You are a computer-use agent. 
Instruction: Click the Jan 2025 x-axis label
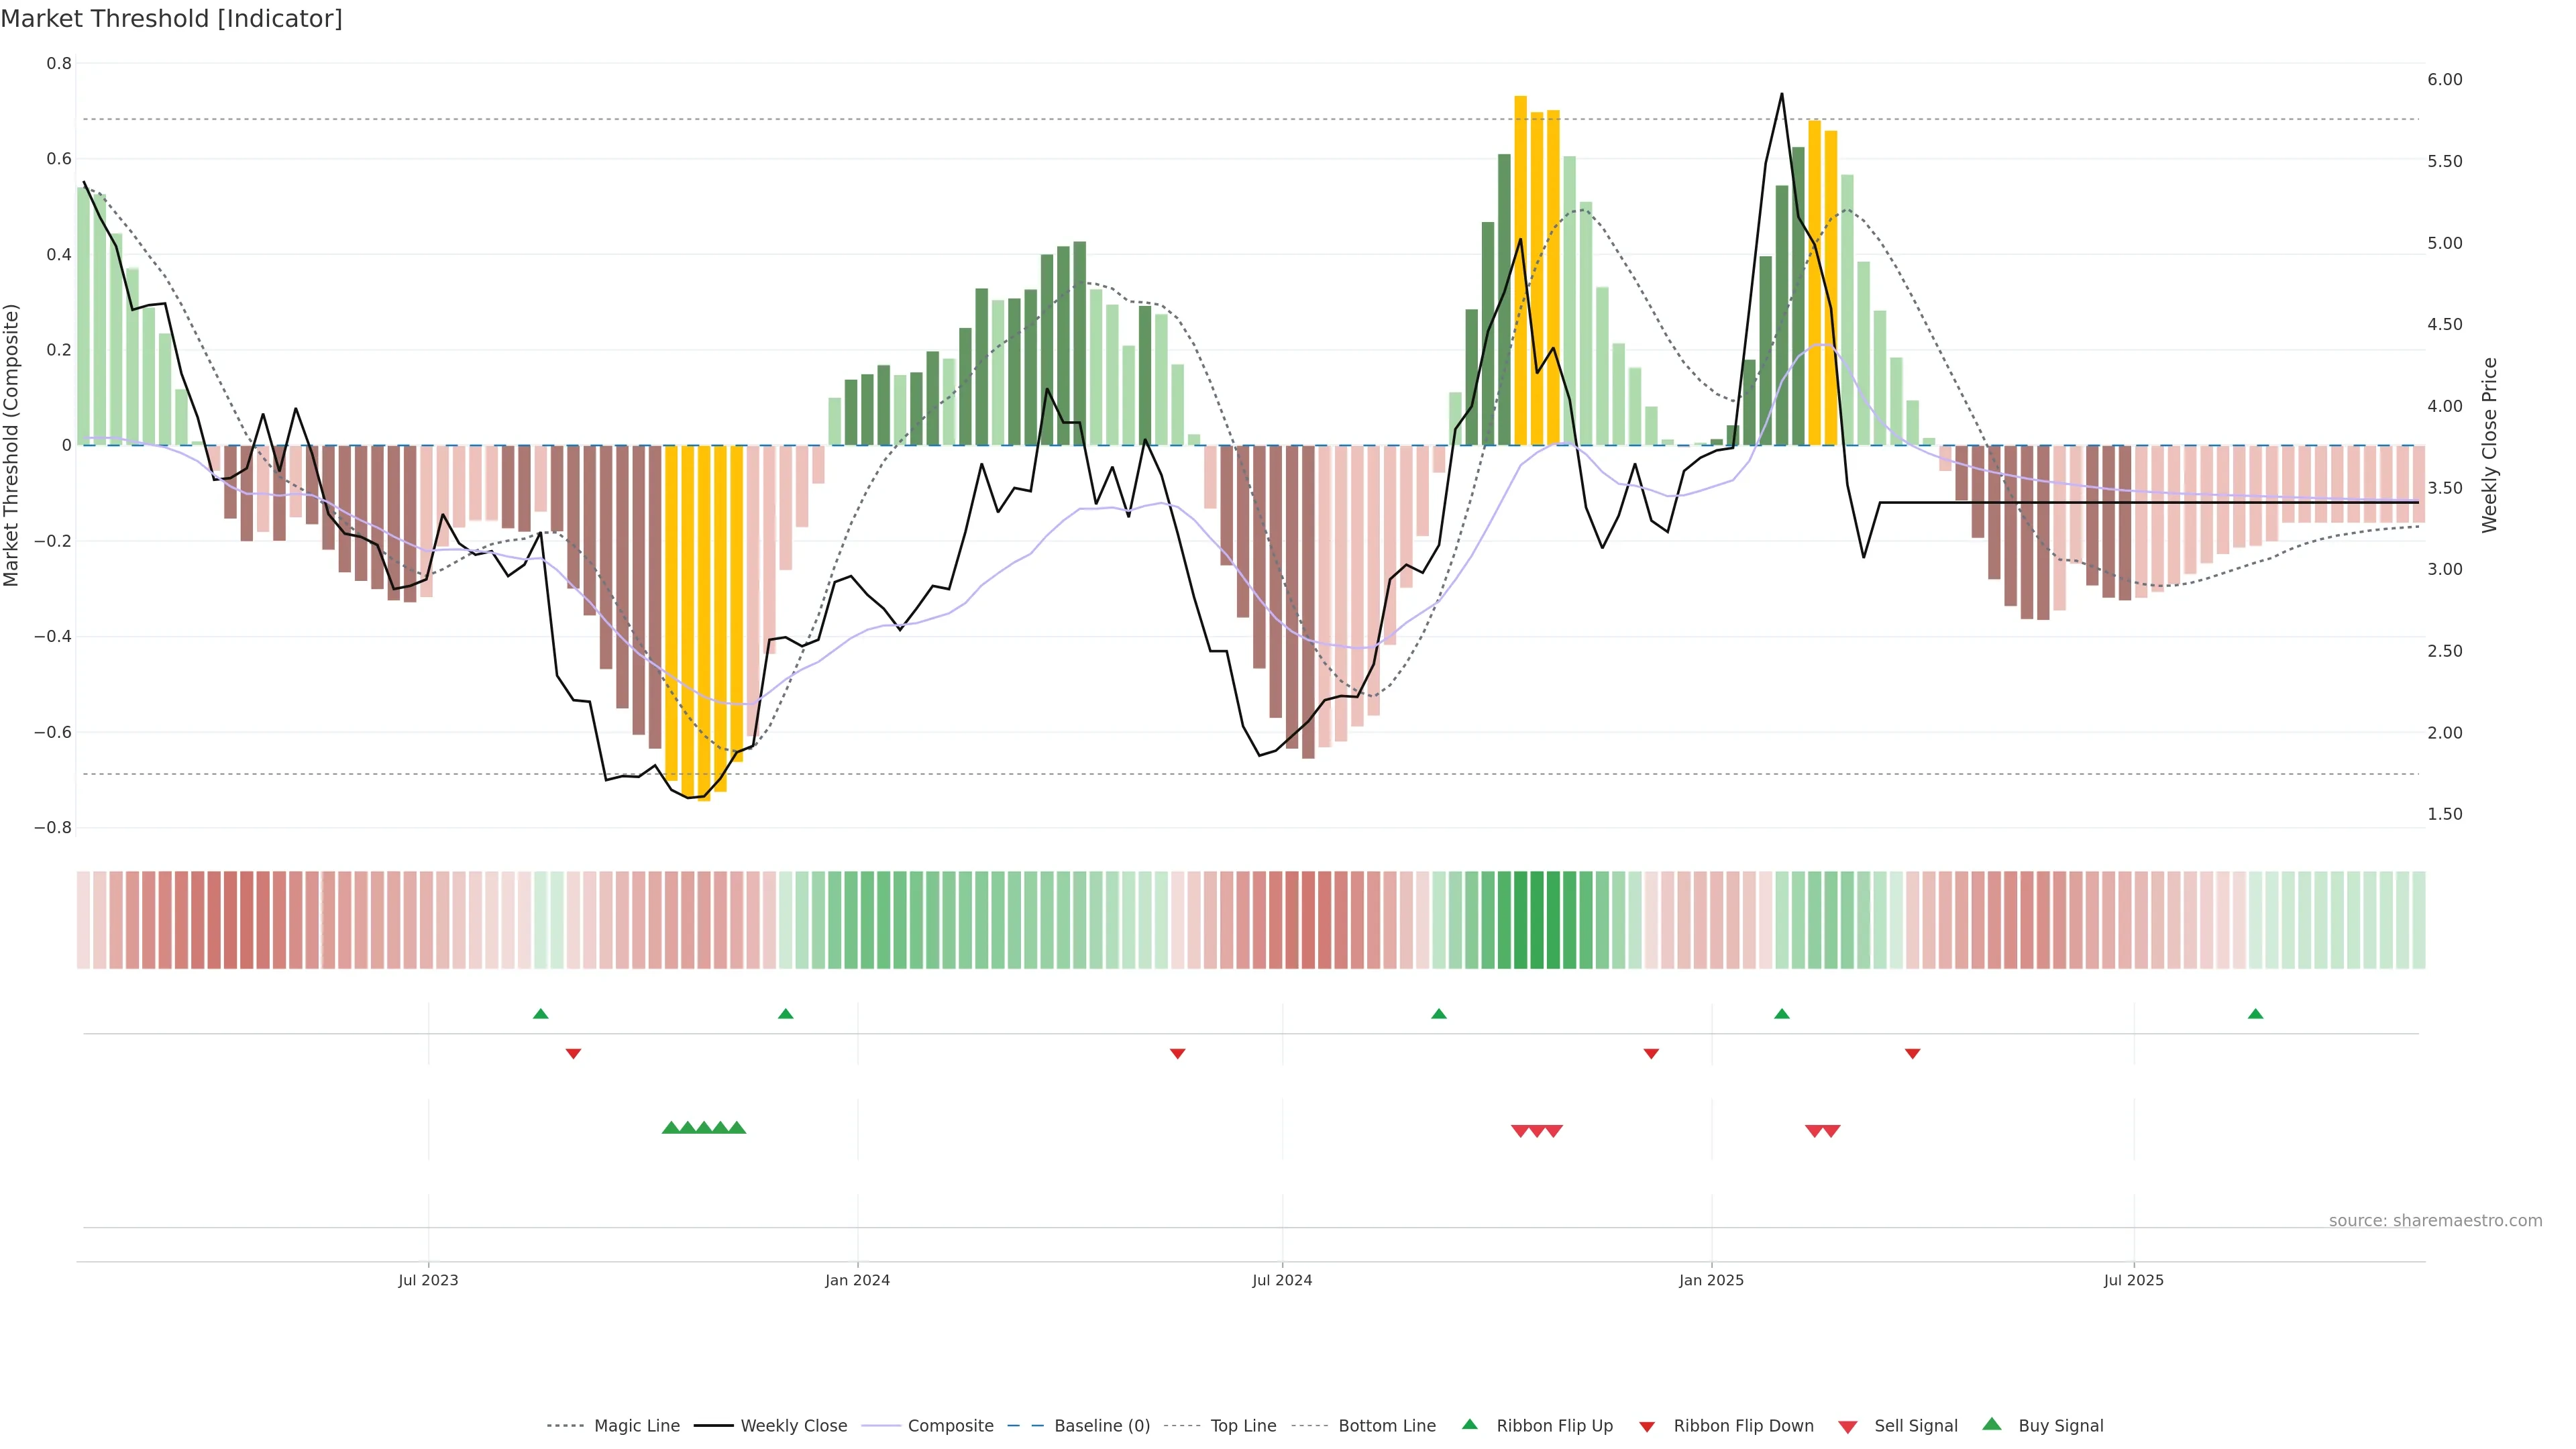pyautogui.click(x=1711, y=1280)
